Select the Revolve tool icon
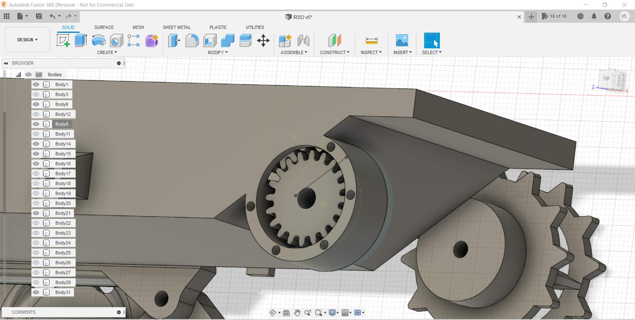The height and width of the screenshot is (320, 635). [99, 41]
